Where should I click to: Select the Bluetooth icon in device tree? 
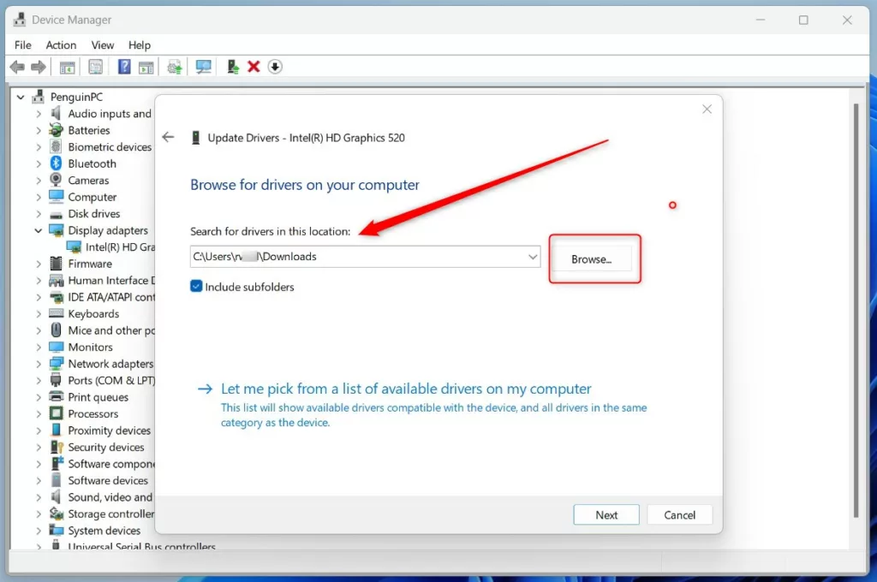[56, 163]
